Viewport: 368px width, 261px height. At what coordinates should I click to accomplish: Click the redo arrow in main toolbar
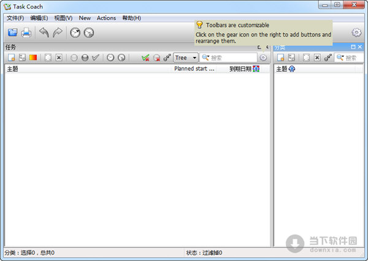click(58, 32)
